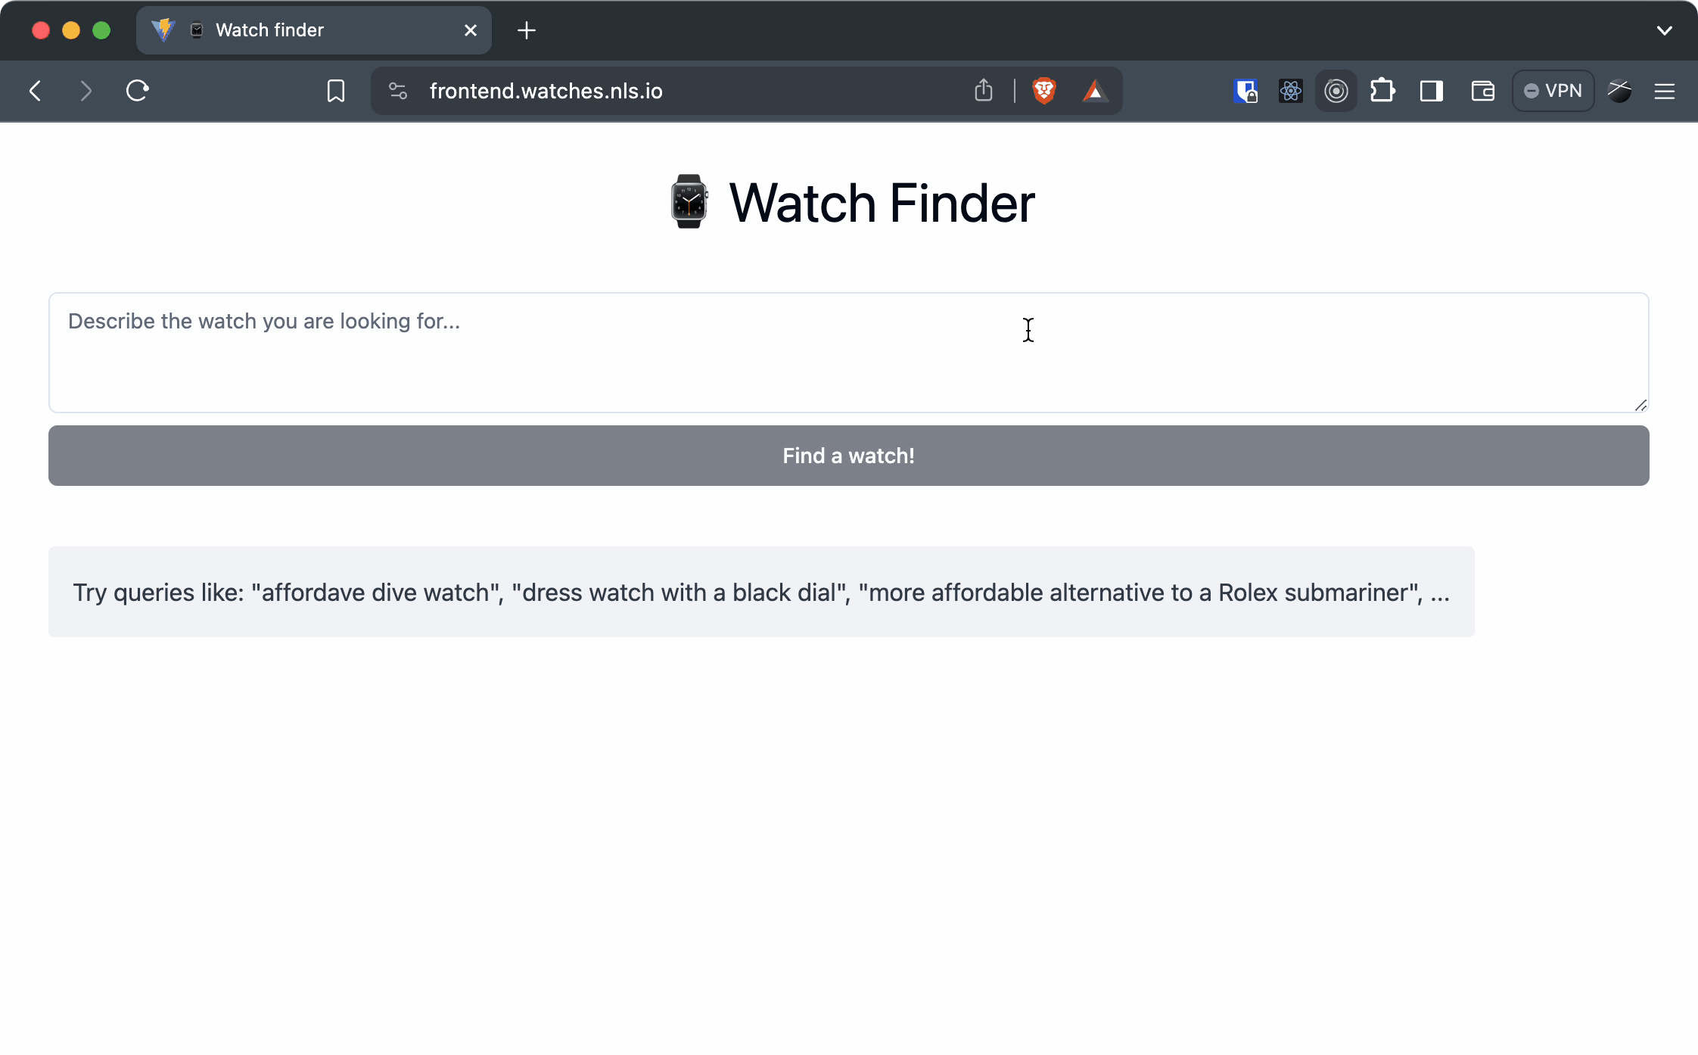This screenshot has height=1055, width=1698.
Task: Toggle the browser sidebar panel
Action: point(1431,91)
